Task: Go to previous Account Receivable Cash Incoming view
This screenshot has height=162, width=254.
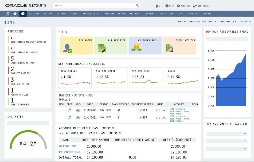Action: [x=60, y=133]
